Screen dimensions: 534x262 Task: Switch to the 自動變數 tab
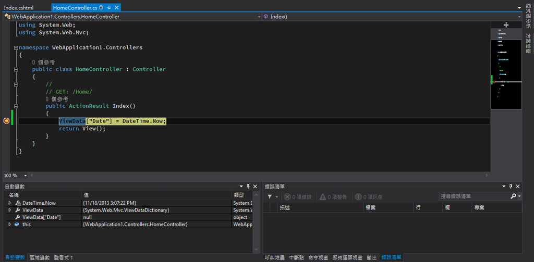[15, 258]
